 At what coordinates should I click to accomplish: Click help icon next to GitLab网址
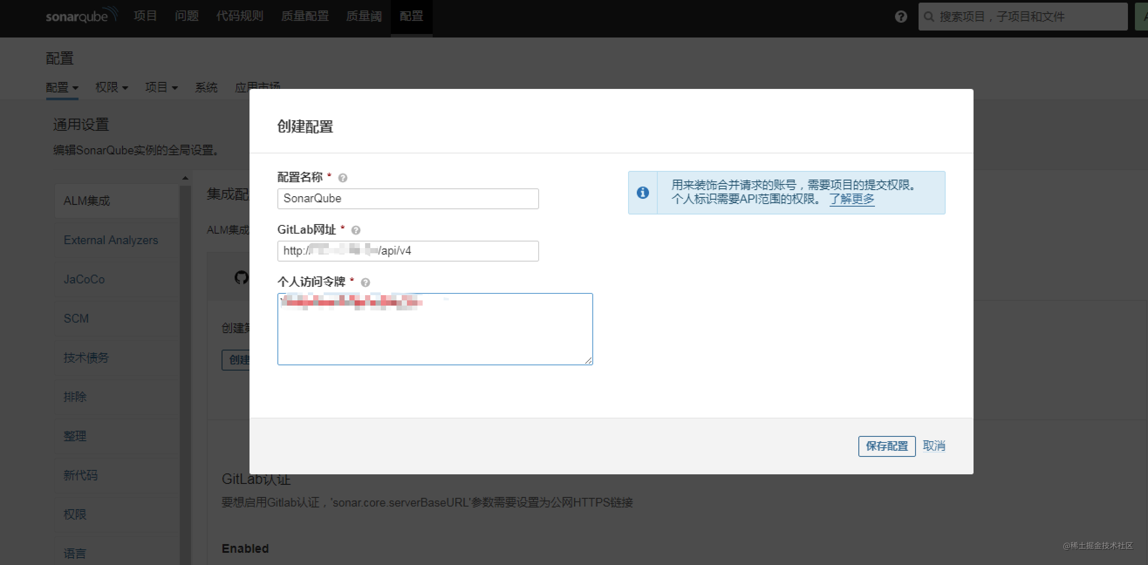tap(356, 230)
